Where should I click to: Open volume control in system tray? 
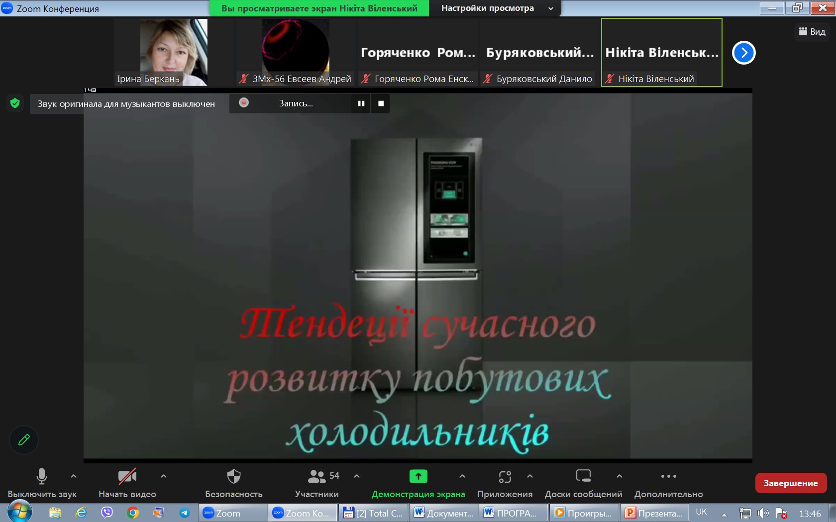click(763, 513)
